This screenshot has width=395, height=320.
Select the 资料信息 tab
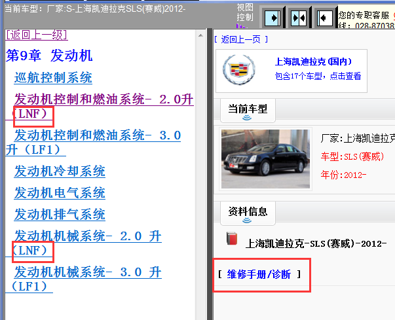[x=248, y=213]
